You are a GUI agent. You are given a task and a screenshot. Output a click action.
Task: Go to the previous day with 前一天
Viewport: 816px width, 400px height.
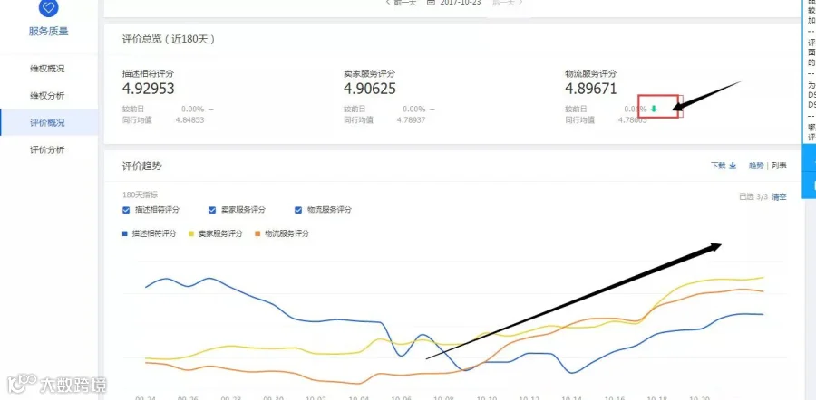[x=402, y=2]
